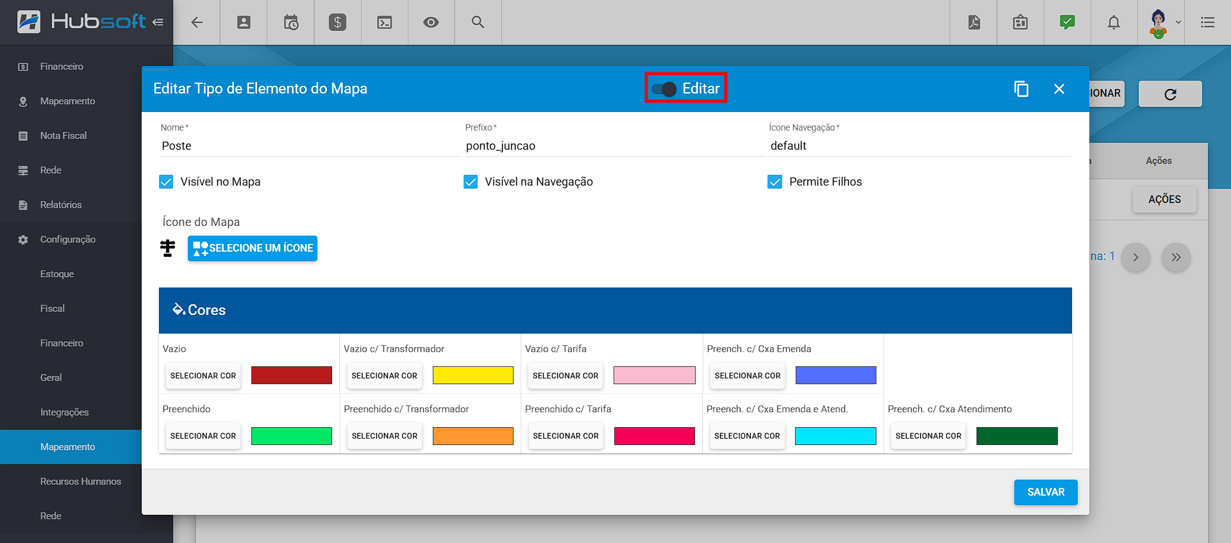The width and height of the screenshot is (1231, 543).
Task: Click AÇÕES button behind dialog
Action: [x=1164, y=200]
